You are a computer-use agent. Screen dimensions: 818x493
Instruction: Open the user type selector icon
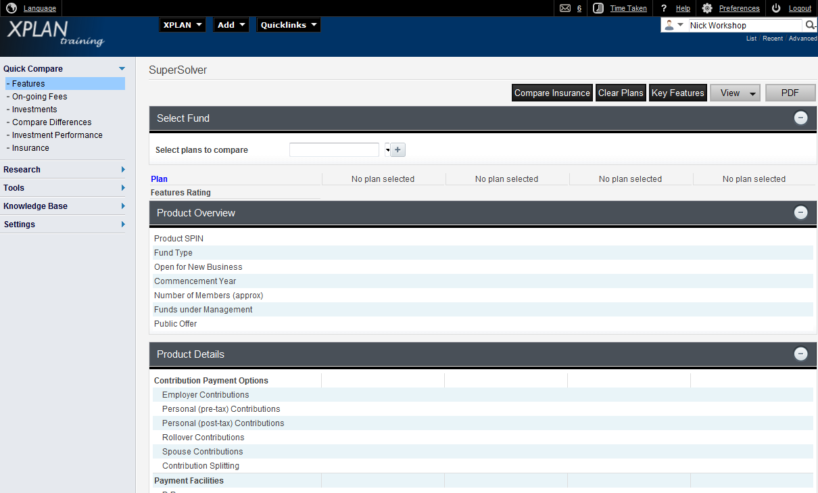(x=674, y=25)
